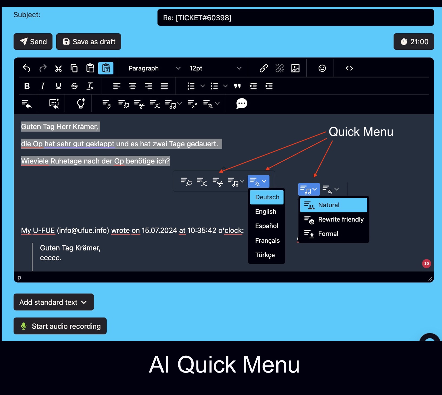This screenshot has width=442, height=395.
Task: Insert an image via picture icon
Action: click(295, 68)
